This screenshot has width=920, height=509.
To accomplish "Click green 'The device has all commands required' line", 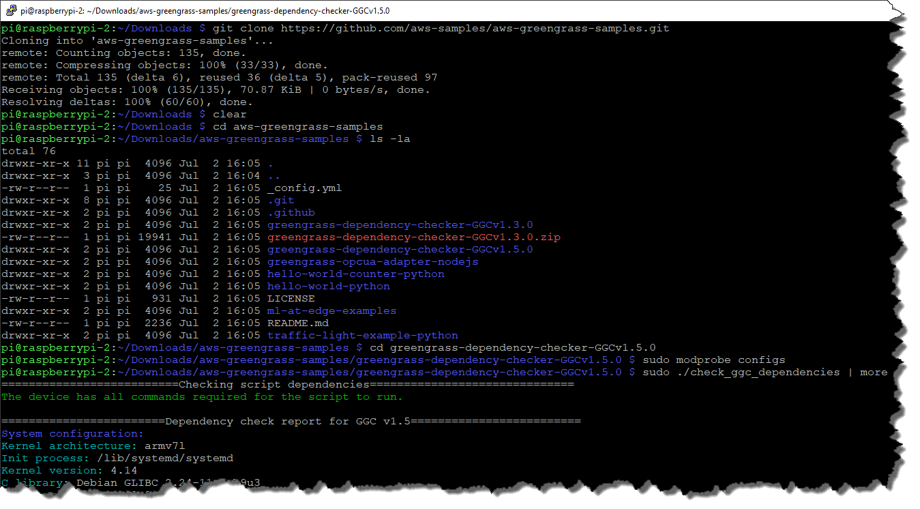I will [x=203, y=397].
